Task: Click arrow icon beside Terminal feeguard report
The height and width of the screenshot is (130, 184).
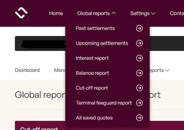Action: pos(139,103)
